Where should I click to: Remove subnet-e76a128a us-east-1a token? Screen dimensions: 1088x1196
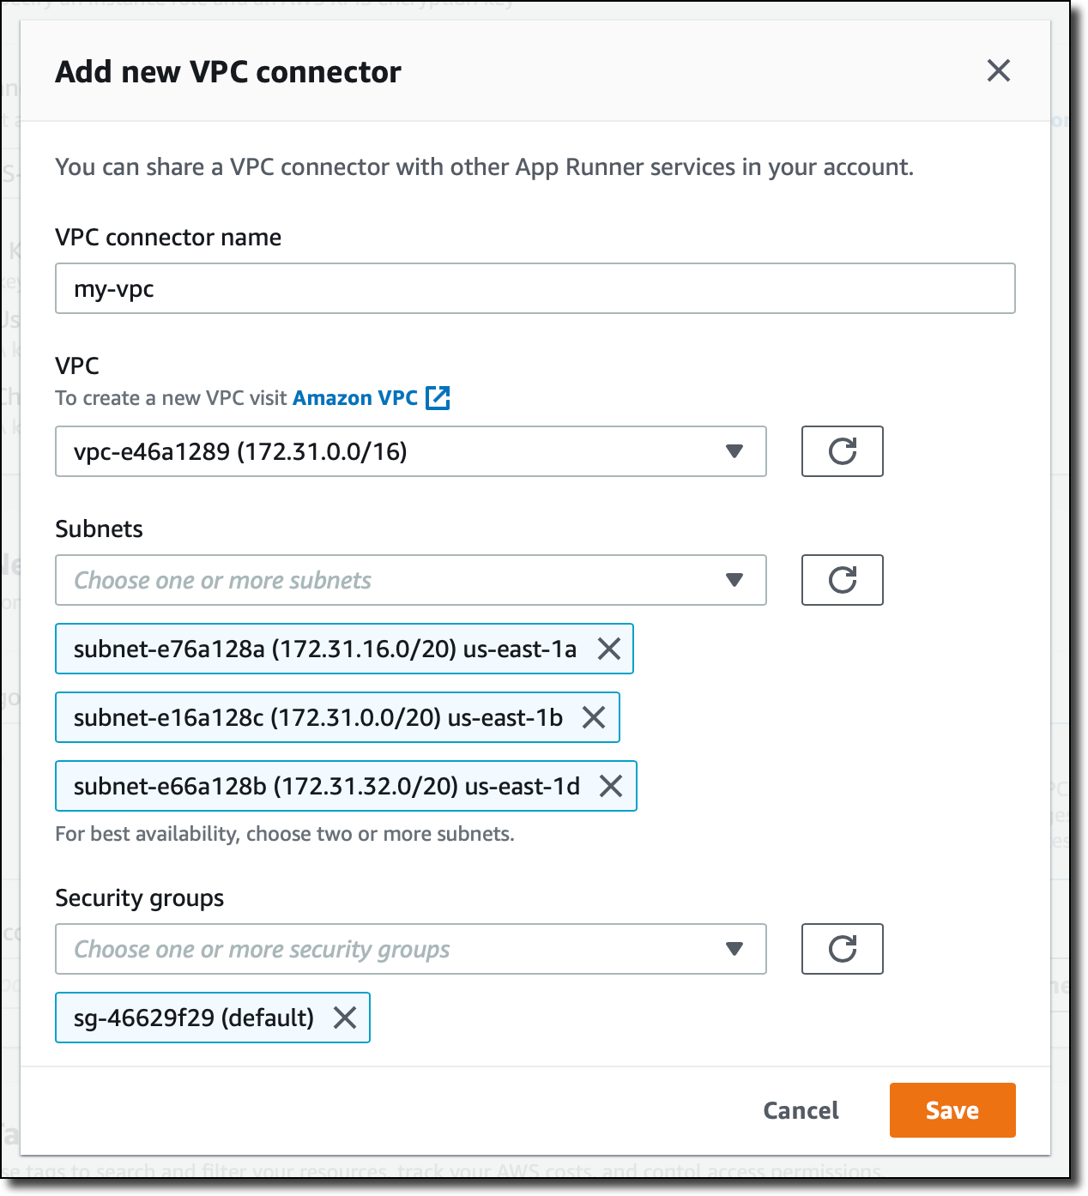click(x=609, y=649)
